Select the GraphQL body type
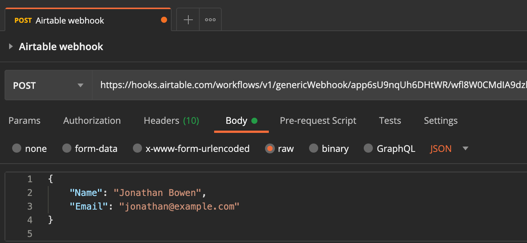The image size is (527, 243). pyautogui.click(x=390, y=149)
